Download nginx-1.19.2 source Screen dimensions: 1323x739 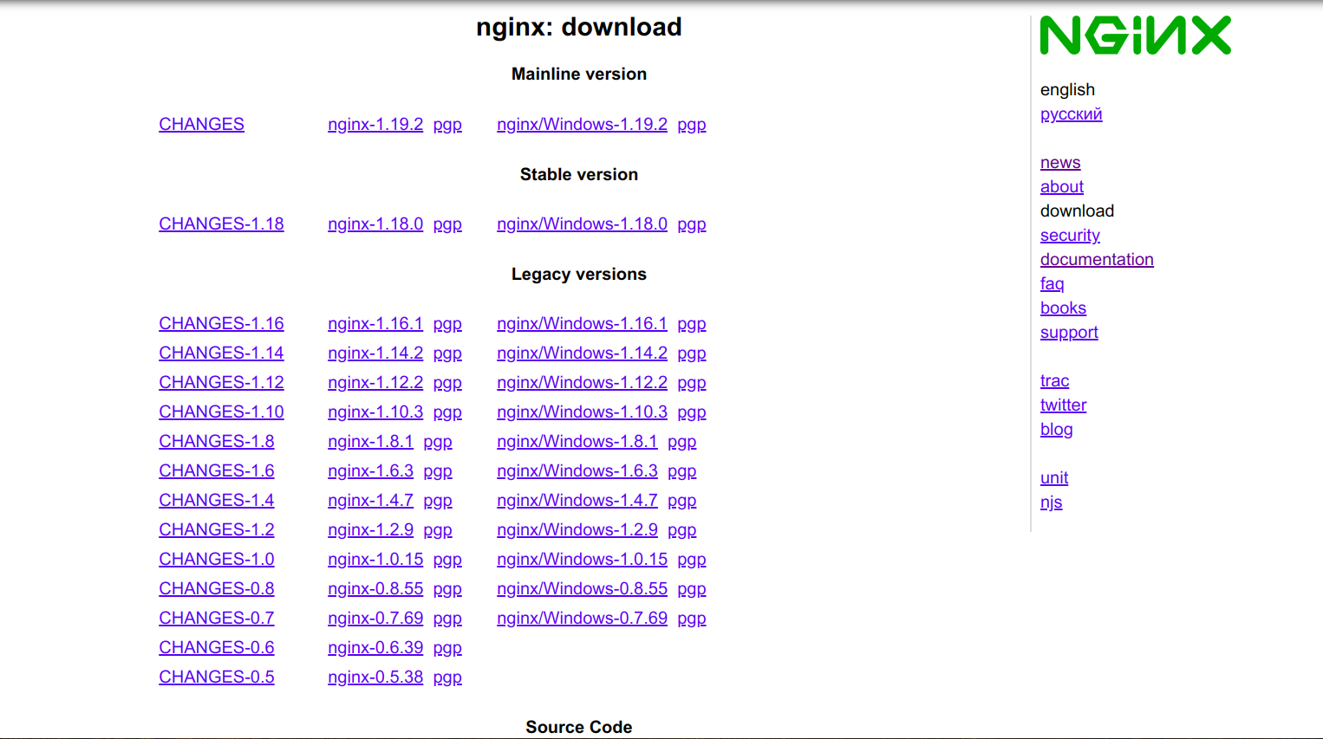375,124
